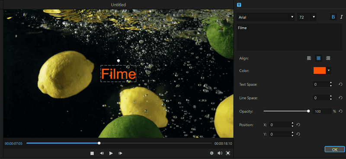Screen dimensions: 346x159
Task: Align text to the center
Action: tap(318, 58)
